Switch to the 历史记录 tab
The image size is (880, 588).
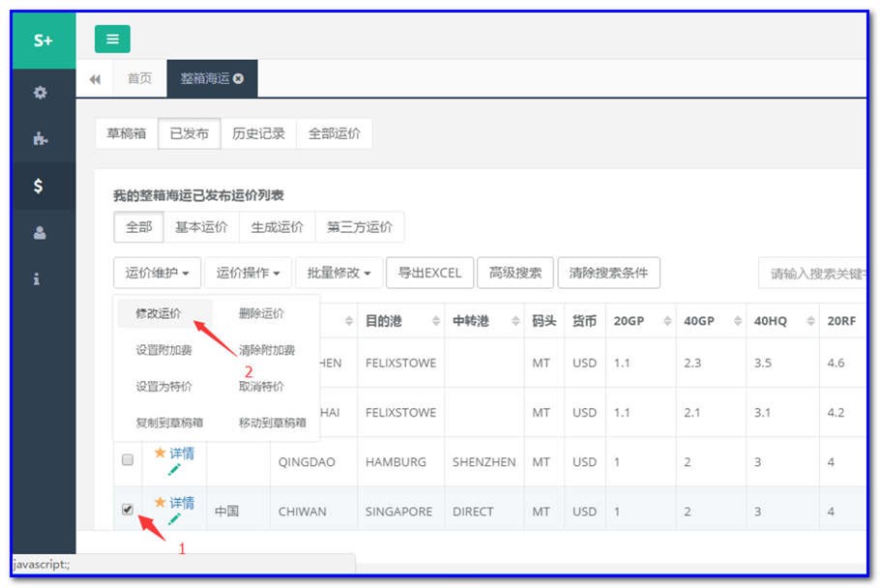pyautogui.click(x=258, y=133)
